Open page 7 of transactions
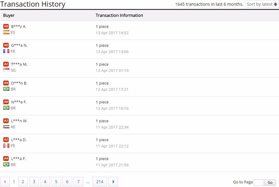 tap(78, 182)
